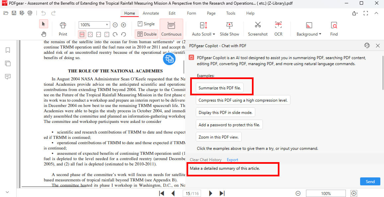Viewport: 384px width, 197px height.
Task: Open the Background options menu
Action: tap(309, 28)
